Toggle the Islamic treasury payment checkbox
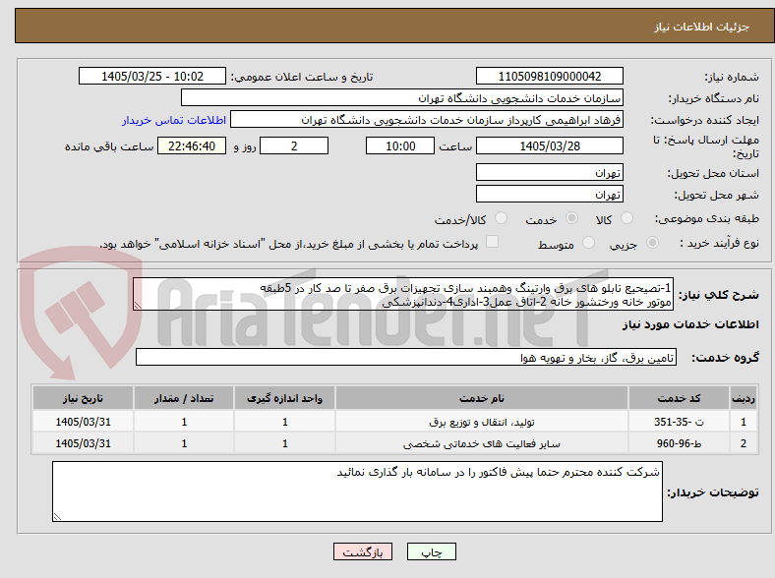Image resolution: width=775 pixels, height=578 pixels. pos(492,242)
